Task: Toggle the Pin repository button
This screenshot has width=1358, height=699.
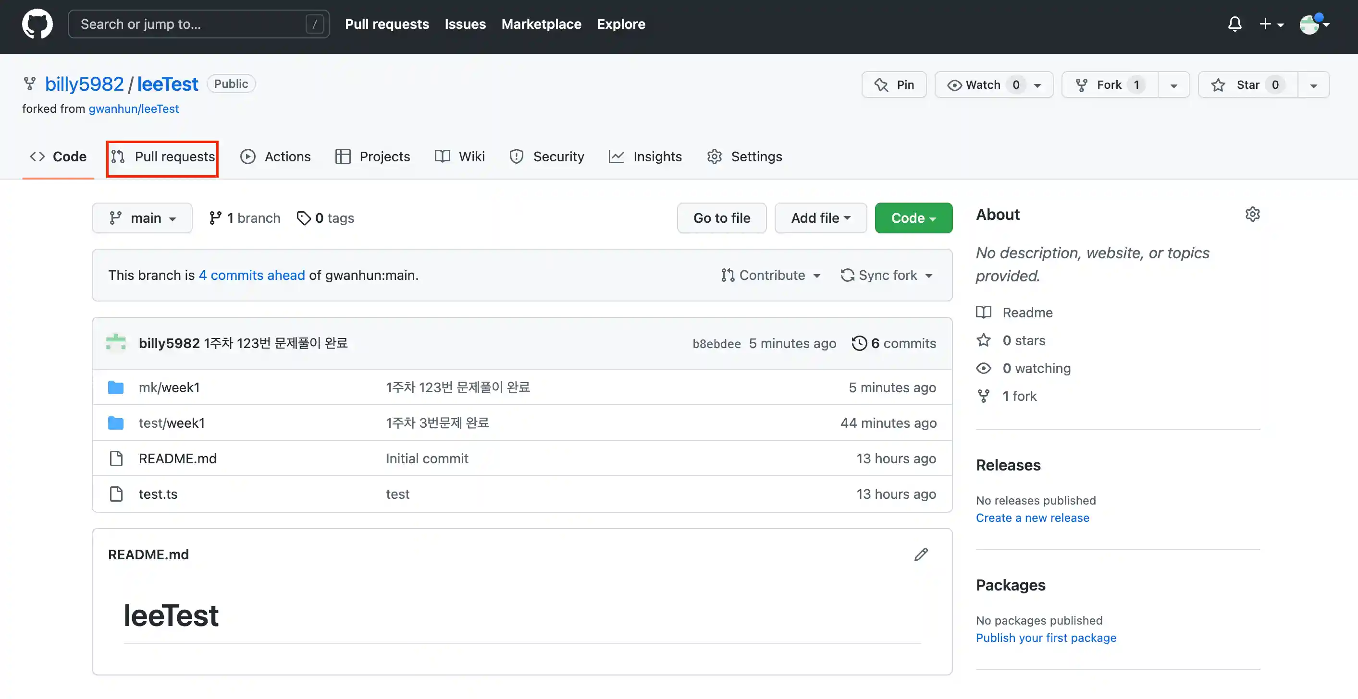Action: coord(894,85)
